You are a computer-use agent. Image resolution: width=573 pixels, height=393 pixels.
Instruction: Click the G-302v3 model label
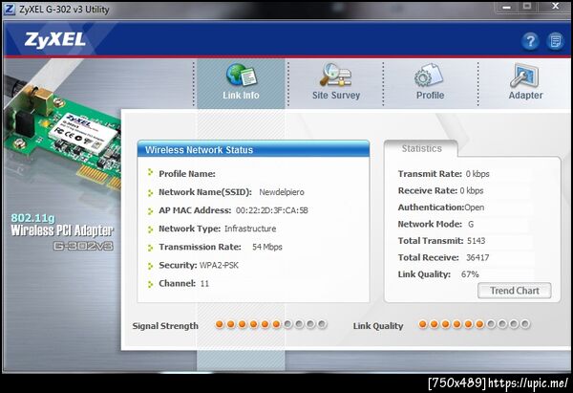pyautogui.click(x=83, y=246)
